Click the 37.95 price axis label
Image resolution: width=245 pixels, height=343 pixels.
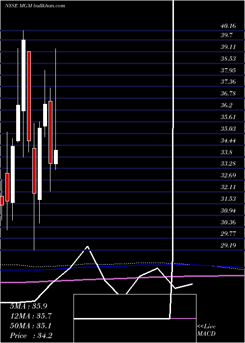228,71
